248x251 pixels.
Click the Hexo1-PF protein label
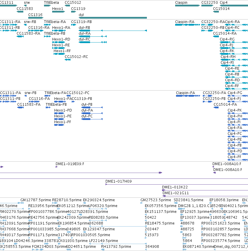coord(62,122)
